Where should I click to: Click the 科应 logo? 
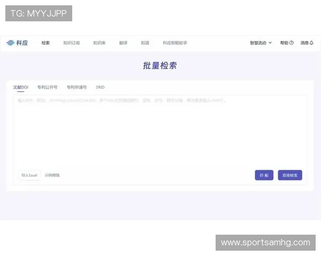pos(17,43)
